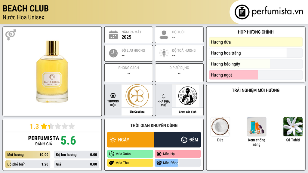This screenshot has width=308, height=173.
Task: Open the Dừa coconut note image
Action: (x=220, y=127)
